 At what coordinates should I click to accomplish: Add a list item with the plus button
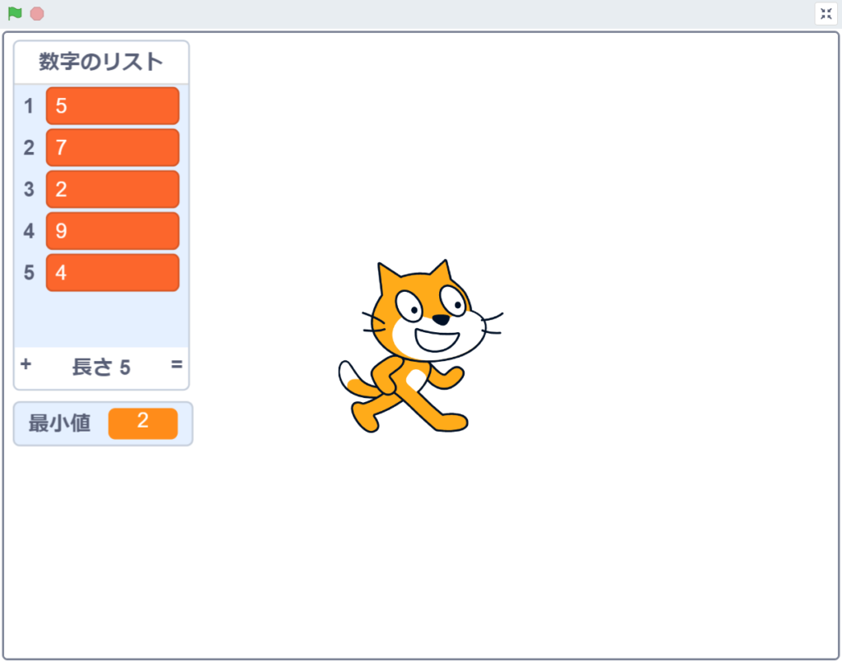click(25, 364)
